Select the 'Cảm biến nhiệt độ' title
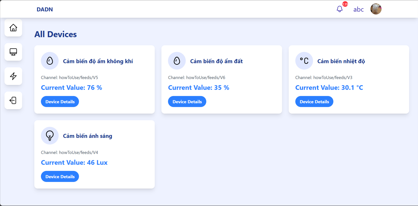This screenshot has height=206, width=418. (341, 61)
